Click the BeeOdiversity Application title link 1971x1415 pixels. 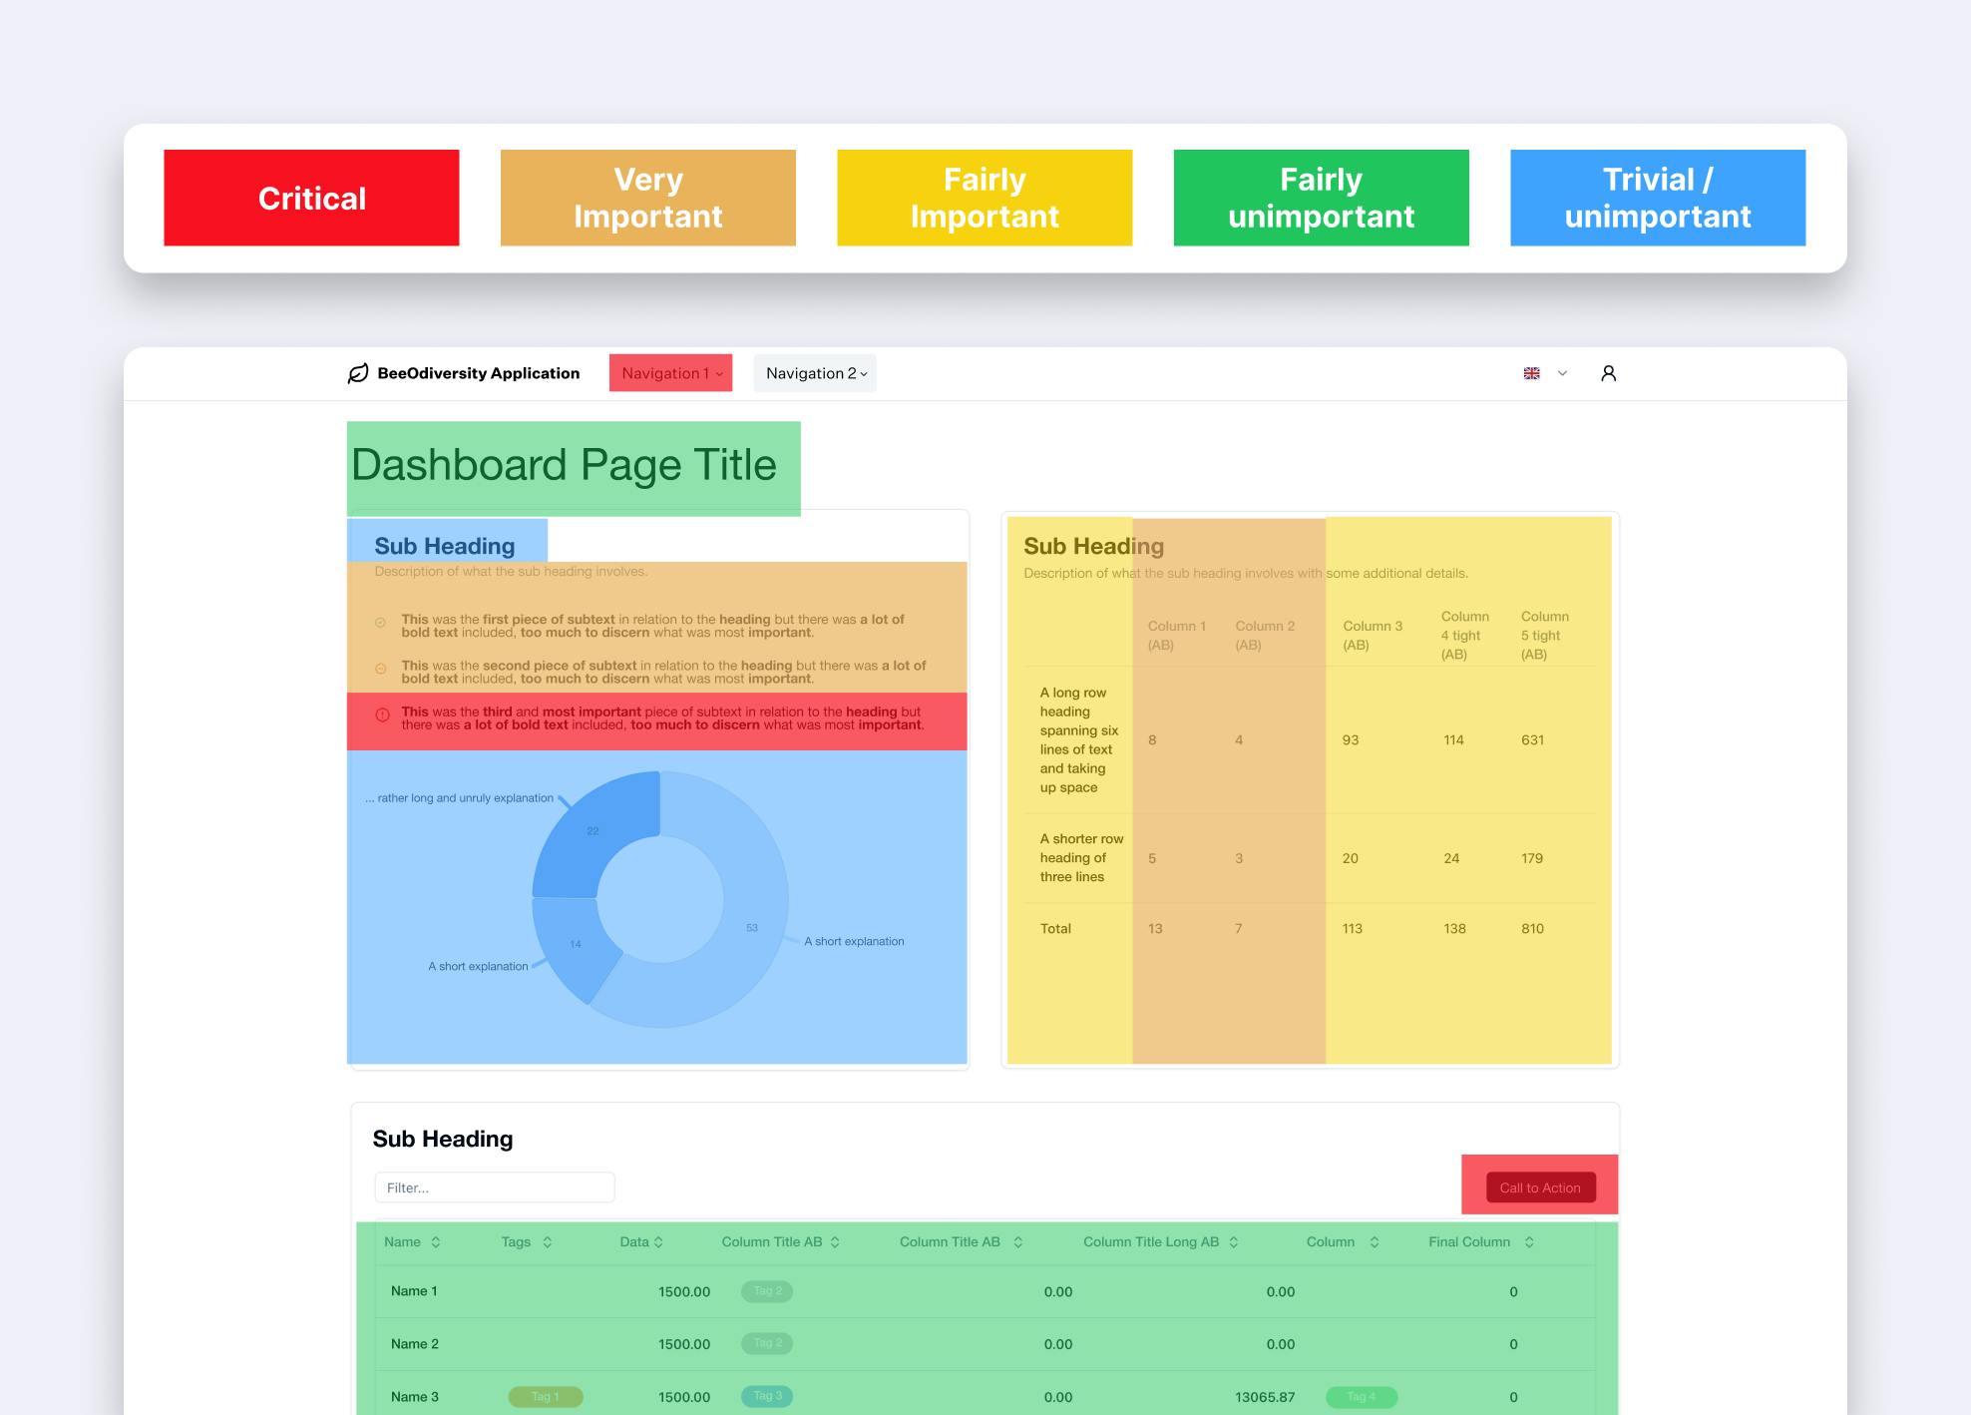tap(478, 373)
